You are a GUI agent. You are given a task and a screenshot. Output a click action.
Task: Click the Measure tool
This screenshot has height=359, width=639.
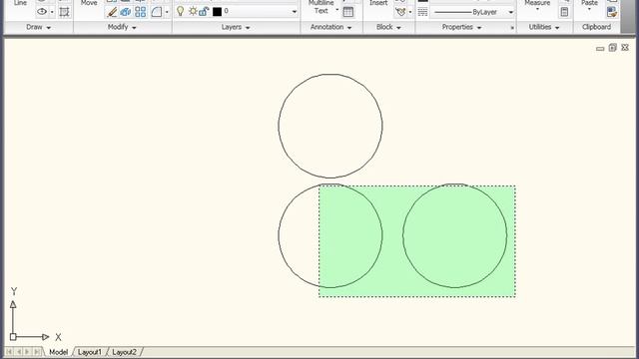click(x=537, y=3)
